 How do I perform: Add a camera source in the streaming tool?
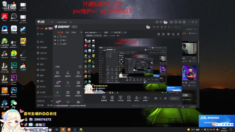point(112,99)
